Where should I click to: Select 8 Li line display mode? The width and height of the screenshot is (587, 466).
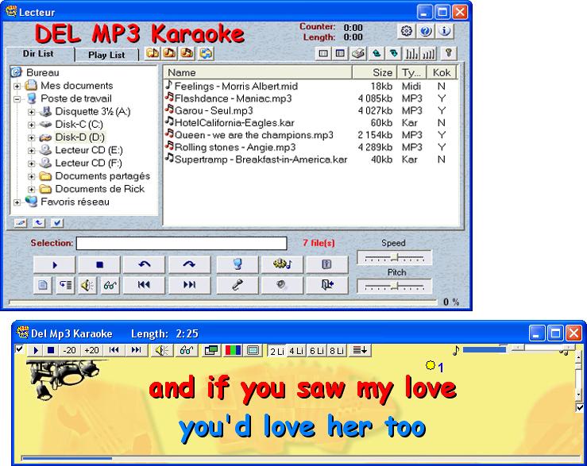tap(337, 351)
